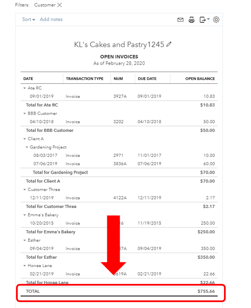This screenshot has height=308, width=251.
Task: Collapse the Esther group
Action: [24, 240]
